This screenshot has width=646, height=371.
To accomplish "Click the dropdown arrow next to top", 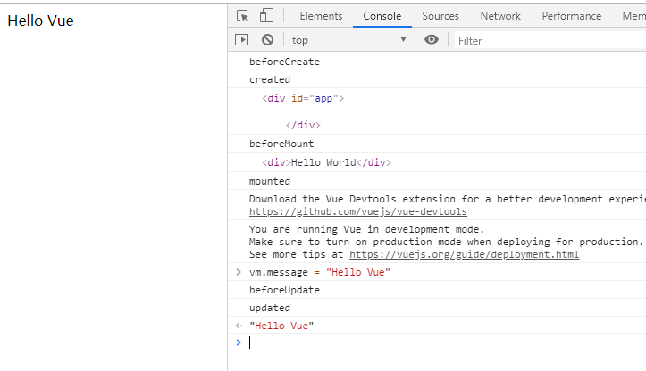I will pyautogui.click(x=403, y=39).
